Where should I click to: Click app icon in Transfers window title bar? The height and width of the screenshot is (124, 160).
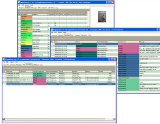pyautogui.click(x=4, y=60)
